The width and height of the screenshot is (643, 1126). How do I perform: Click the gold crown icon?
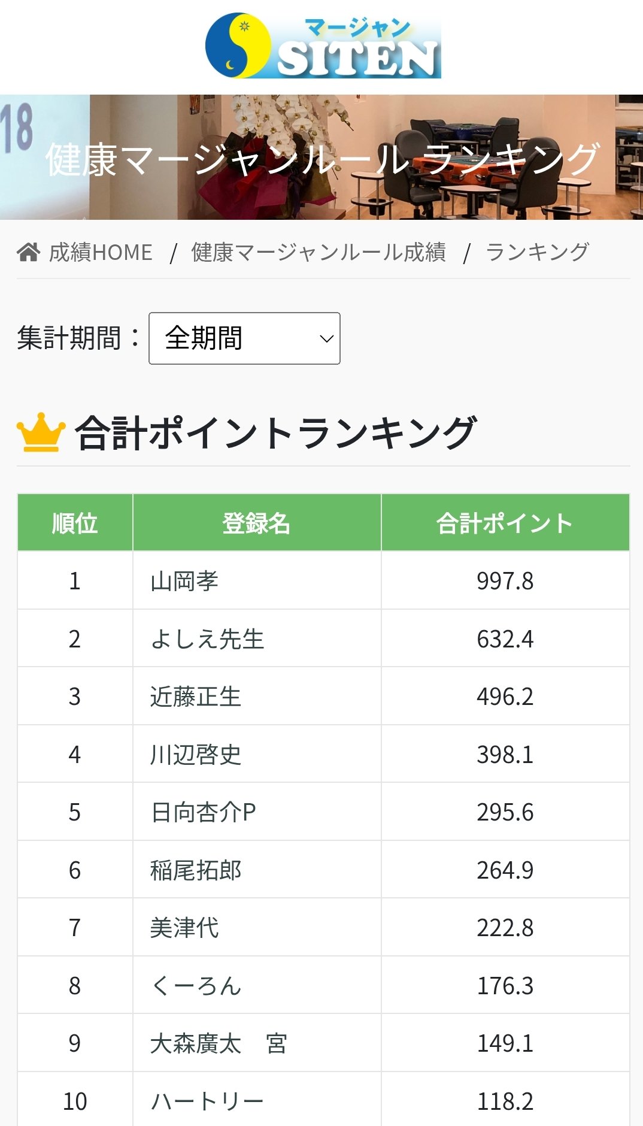tap(41, 432)
